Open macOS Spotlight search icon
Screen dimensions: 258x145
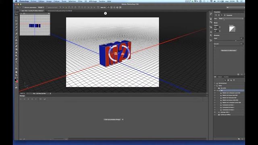click(x=237, y=1)
